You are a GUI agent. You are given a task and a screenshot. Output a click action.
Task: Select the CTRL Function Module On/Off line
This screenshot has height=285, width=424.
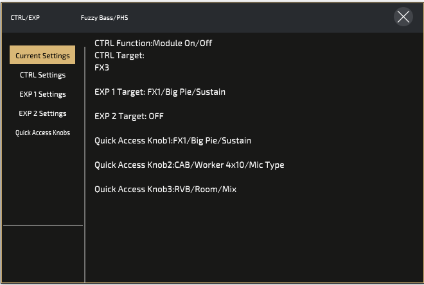tap(153, 44)
